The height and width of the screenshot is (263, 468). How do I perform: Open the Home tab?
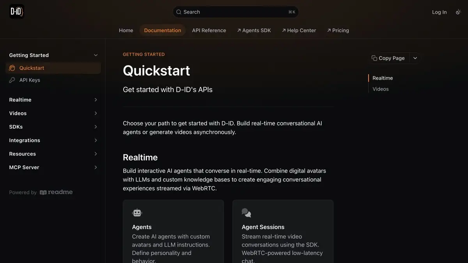click(126, 30)
